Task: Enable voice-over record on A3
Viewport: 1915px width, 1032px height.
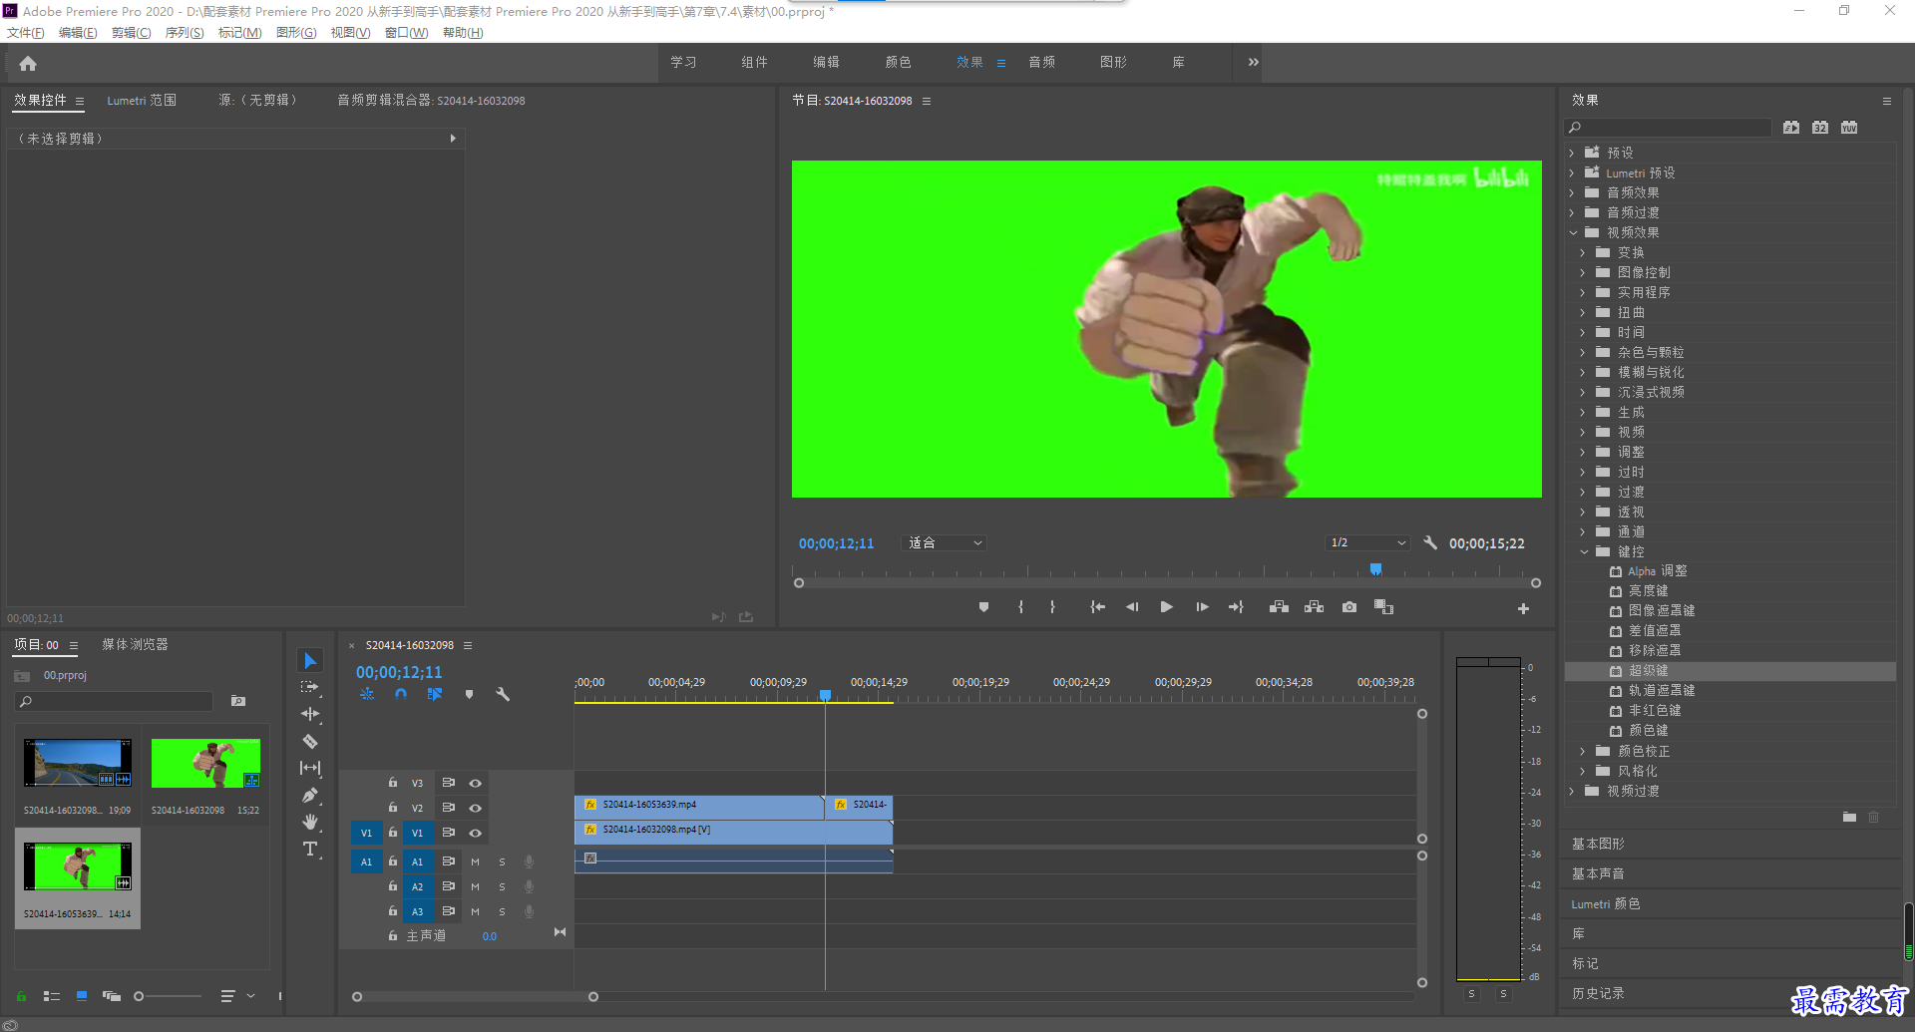Action: pos(530,911)
